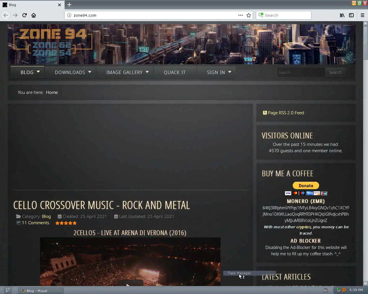This screenshot has width=368, height=294.
Task: Click the forward navigation arrow
Action: [15, 15]
